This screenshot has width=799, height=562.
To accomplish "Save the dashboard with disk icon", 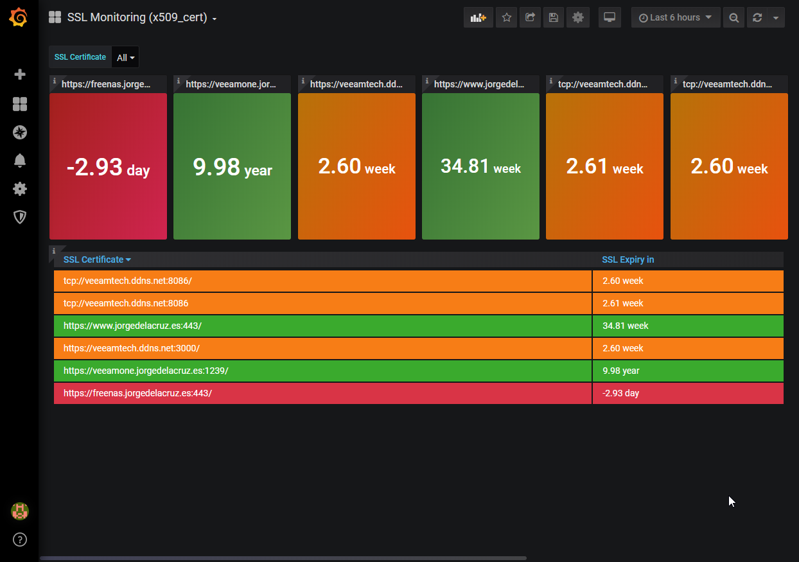I will tap(554, 18).
